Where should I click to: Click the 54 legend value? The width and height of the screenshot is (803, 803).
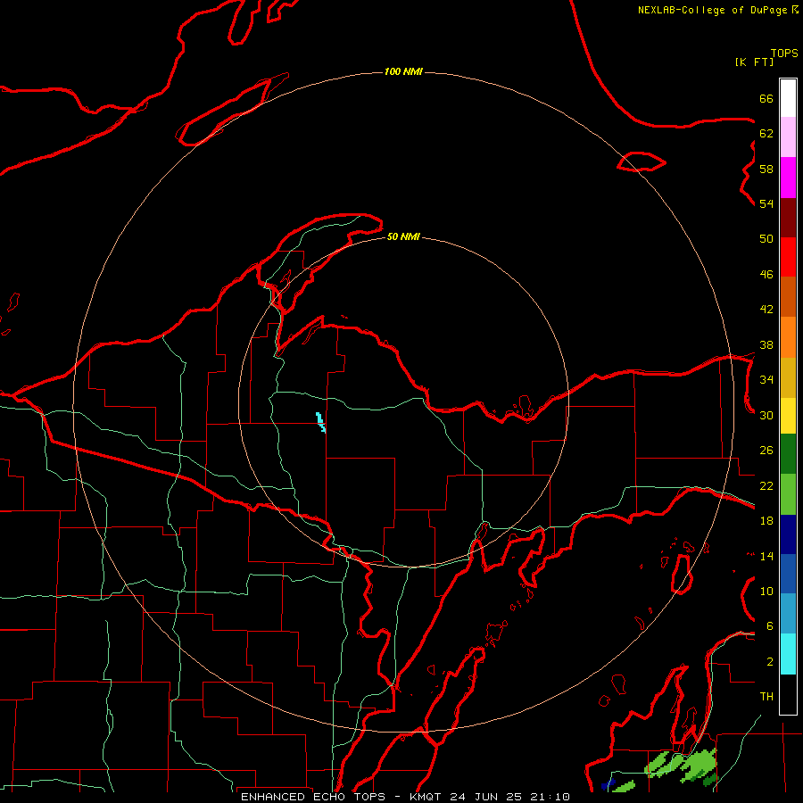coord(766,203)
